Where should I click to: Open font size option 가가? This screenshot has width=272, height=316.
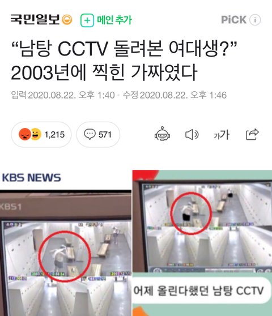(222, 135)
